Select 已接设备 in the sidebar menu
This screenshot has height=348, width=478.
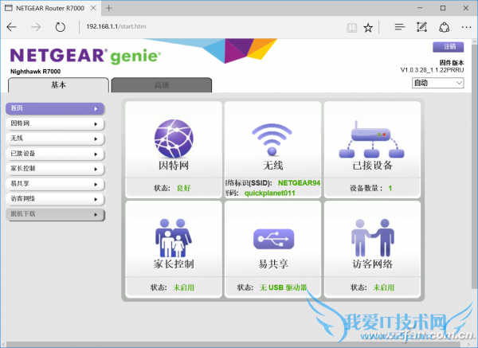(x=55, y=154)
